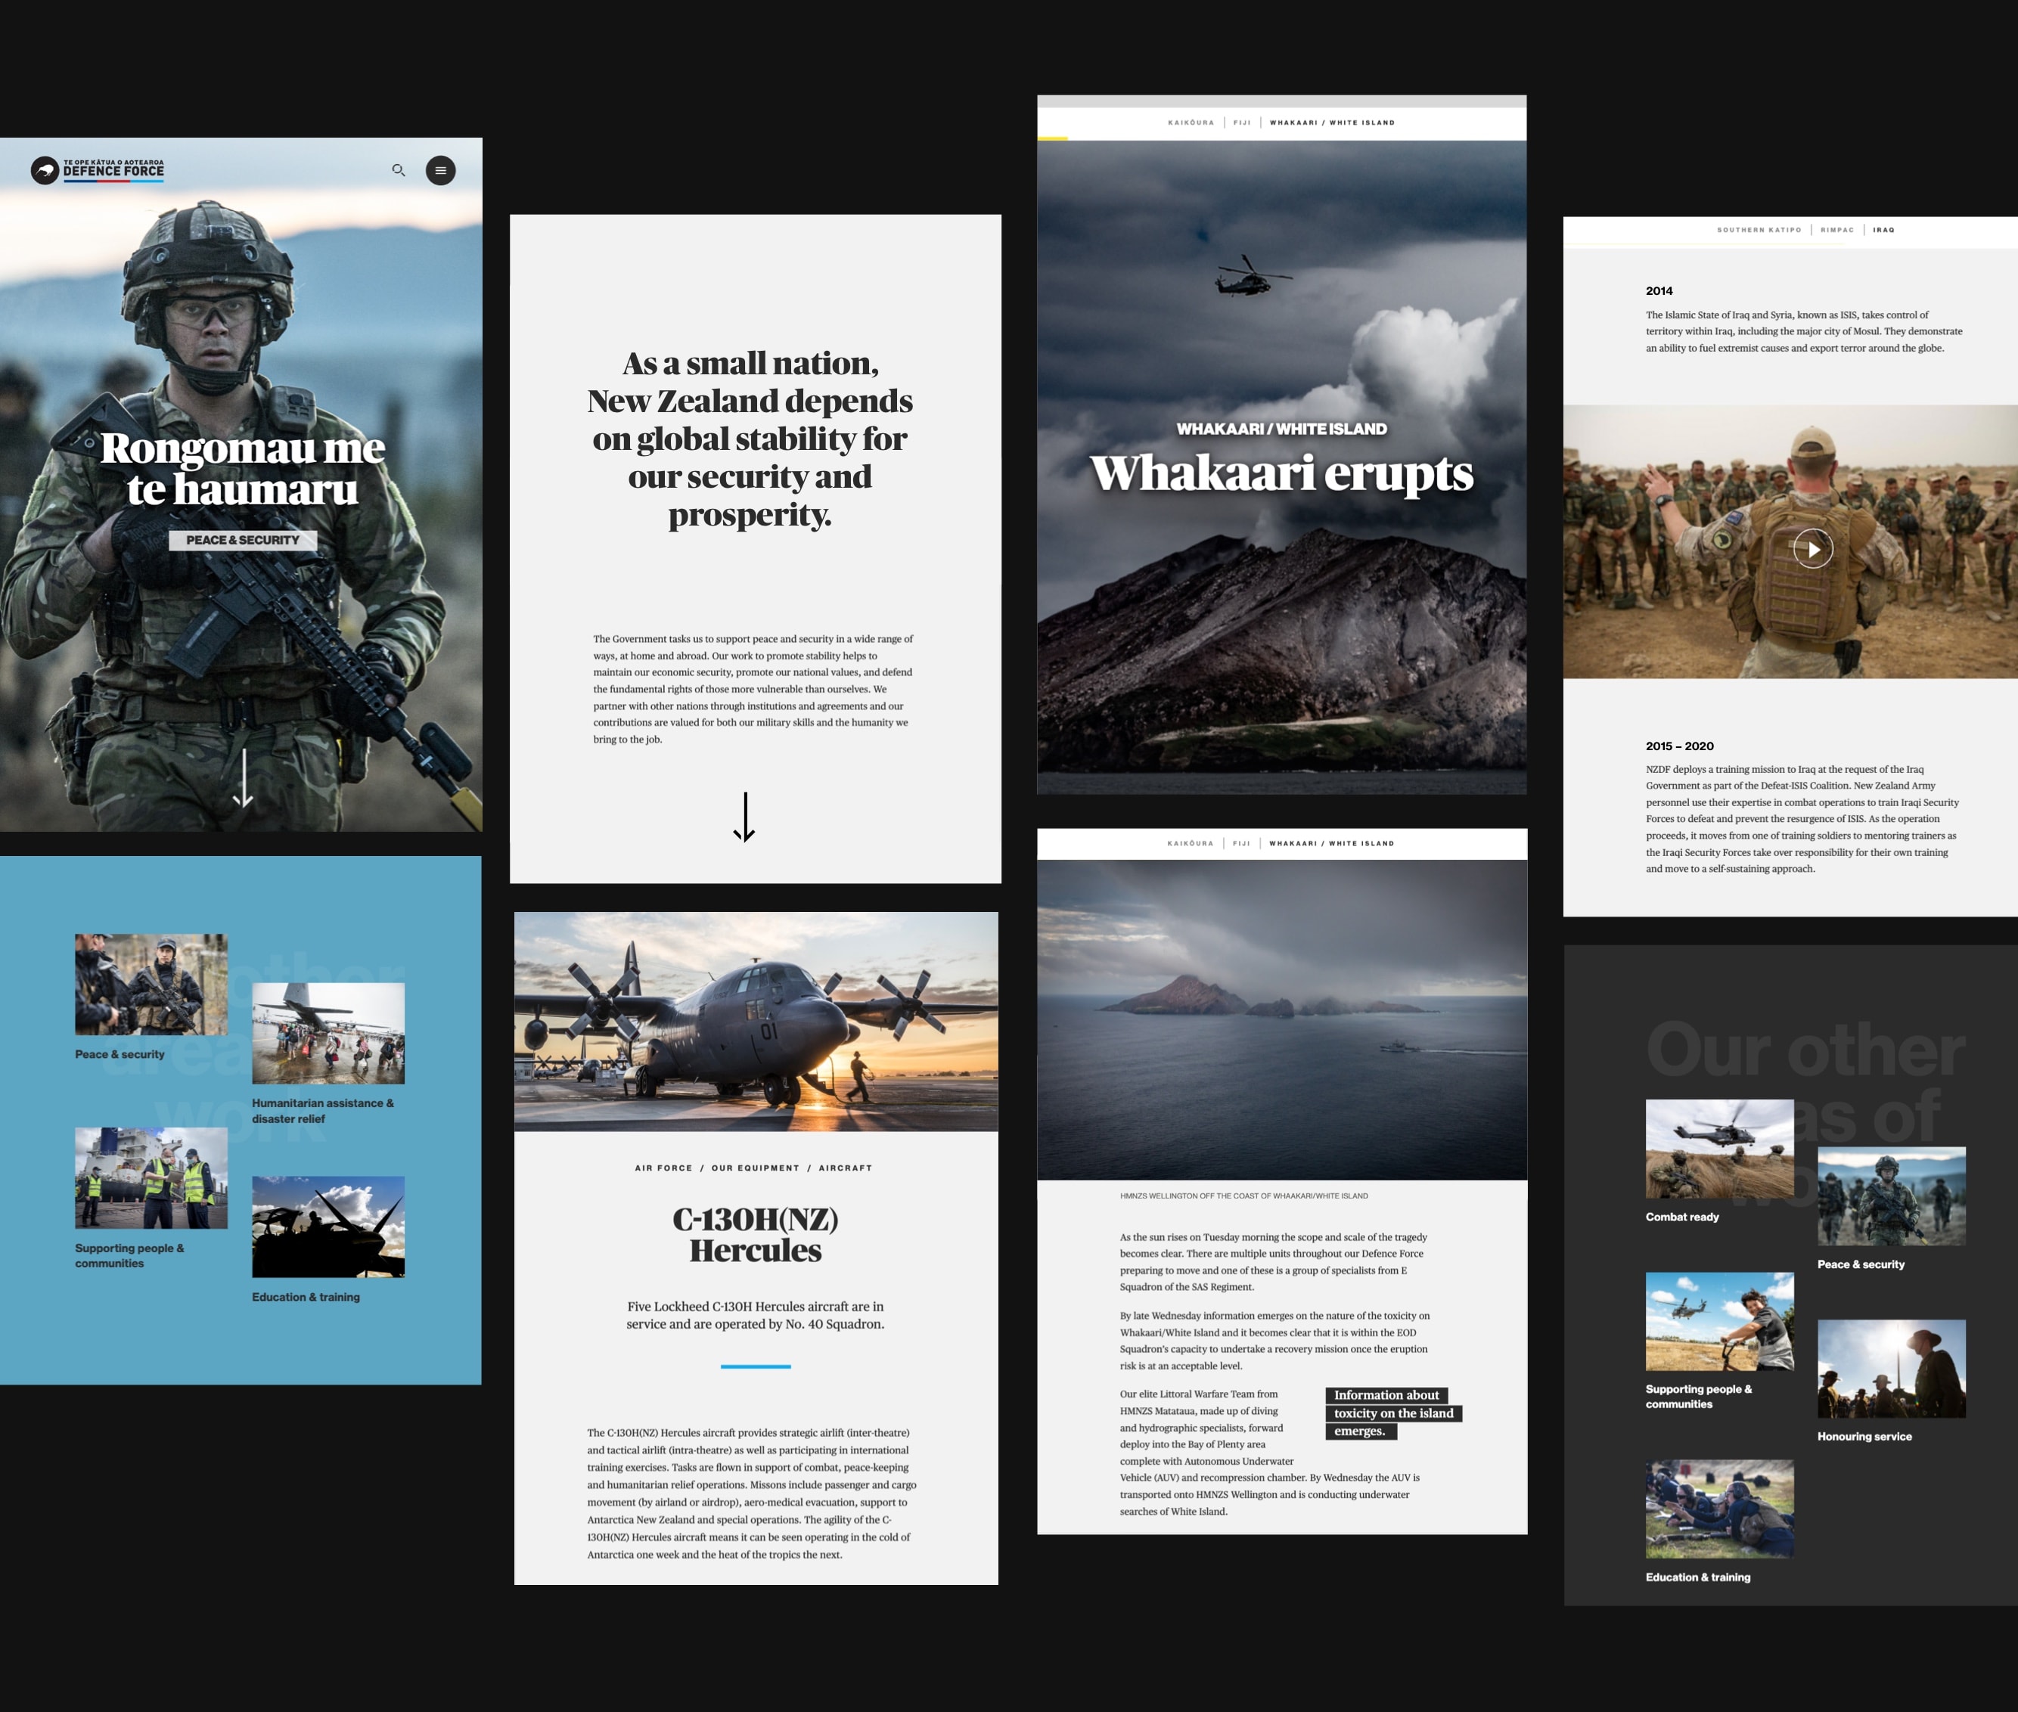Click the toxicity pull quote highlight

[1393, 1413]
